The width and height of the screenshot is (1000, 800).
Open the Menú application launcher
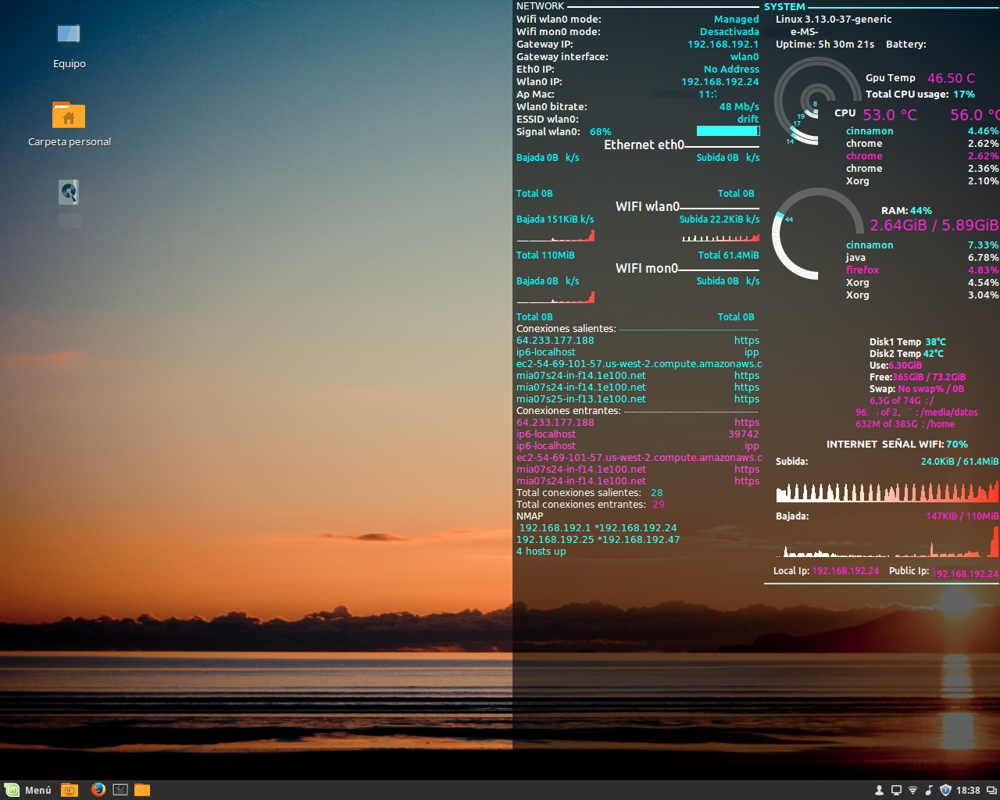[x=27, y=790]
